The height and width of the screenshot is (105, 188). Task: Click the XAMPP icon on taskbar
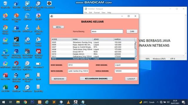[40, 102]
